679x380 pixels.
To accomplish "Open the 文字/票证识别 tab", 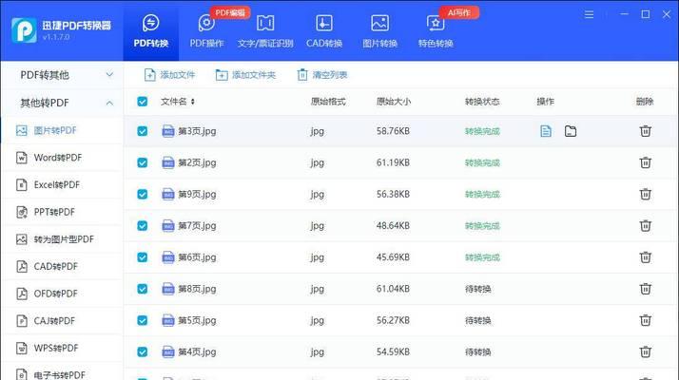I will point(265,31).
